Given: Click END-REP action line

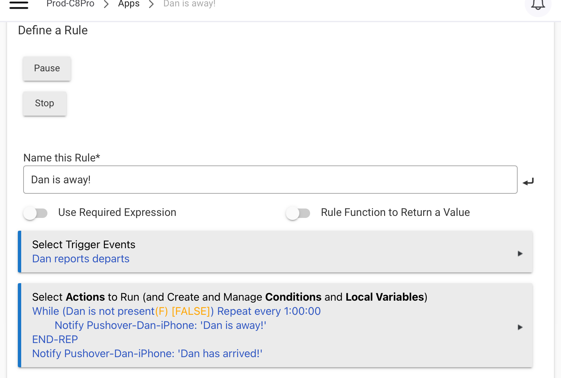Looking at the screenshot, I should point(55,339).
